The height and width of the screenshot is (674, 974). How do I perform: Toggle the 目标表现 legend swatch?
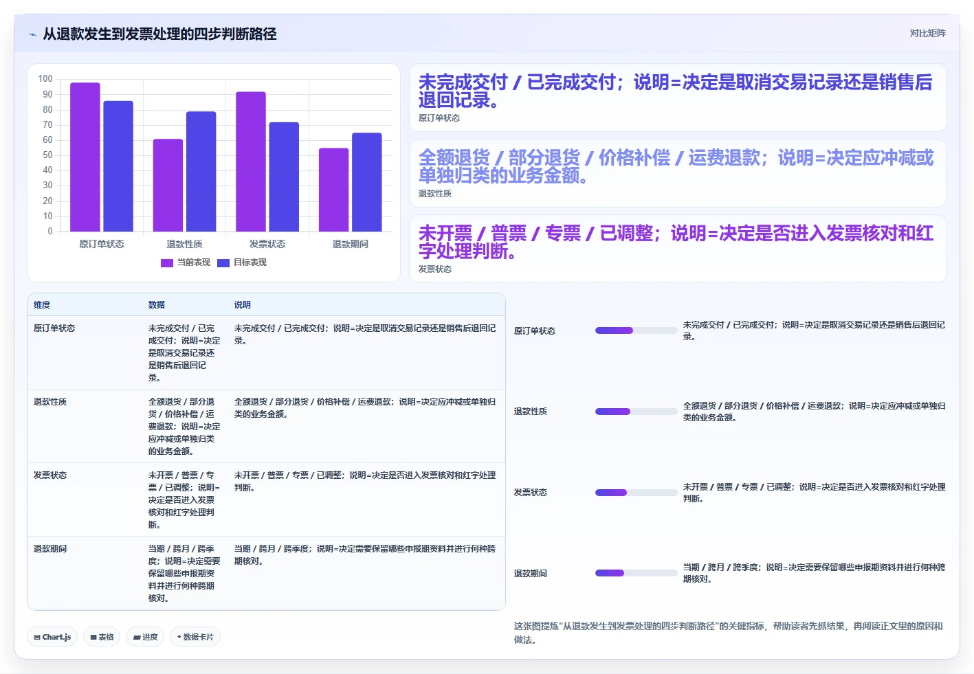pos(223,262)
